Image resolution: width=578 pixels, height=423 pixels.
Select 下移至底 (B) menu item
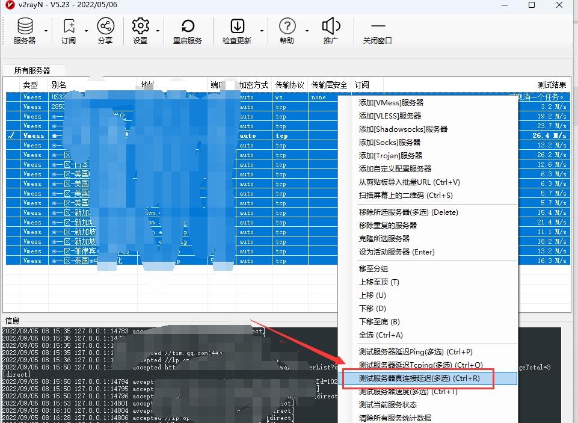[380, 322]
